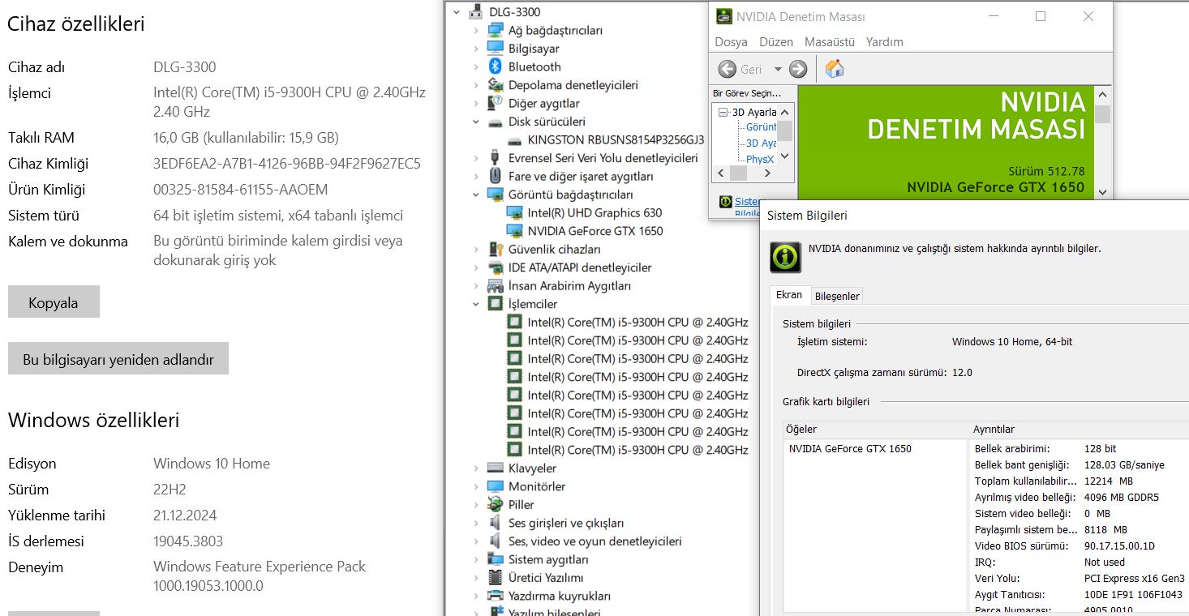Click the Bilgisayar device icon

tap(496, 49)
